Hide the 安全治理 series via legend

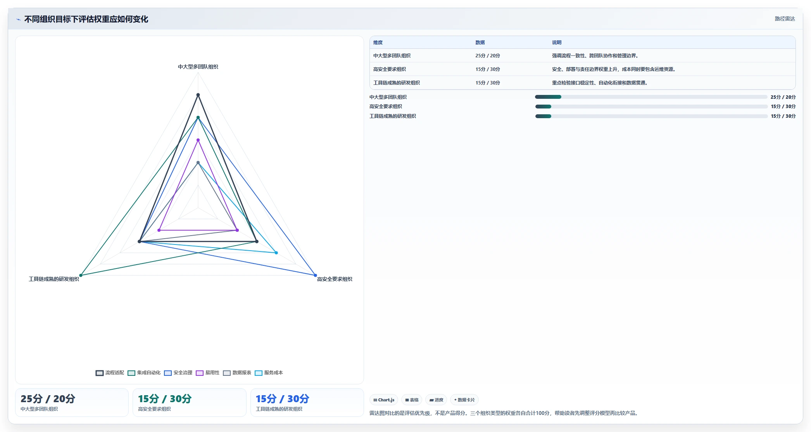[178, 373]
